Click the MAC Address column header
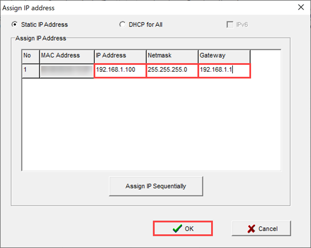The image size is (311, 248). (67, 56)
